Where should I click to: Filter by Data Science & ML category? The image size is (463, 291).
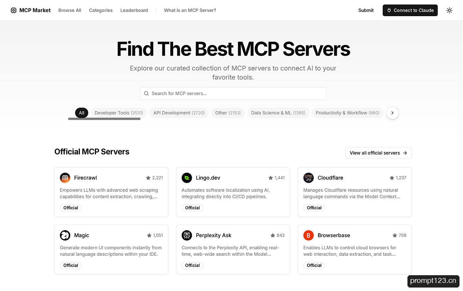click(x=278, y=113)
